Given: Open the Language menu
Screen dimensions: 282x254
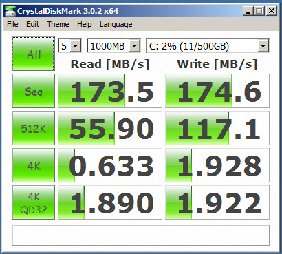Looking at the screenshot, I should [116, 24].
